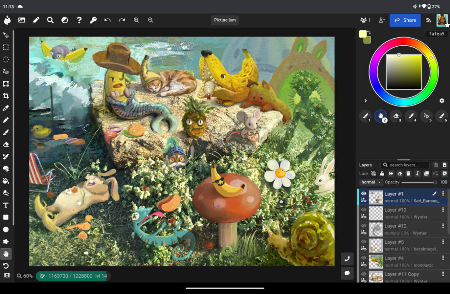Select the Ellipse selection tool
Viewport: 450px width, 294px height.
(x=6, y=59)
